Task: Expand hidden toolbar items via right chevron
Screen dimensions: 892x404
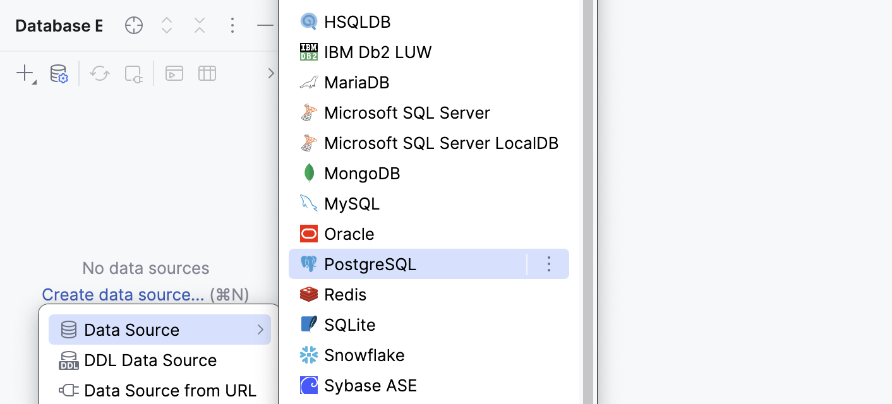Action: coord(271,73)
